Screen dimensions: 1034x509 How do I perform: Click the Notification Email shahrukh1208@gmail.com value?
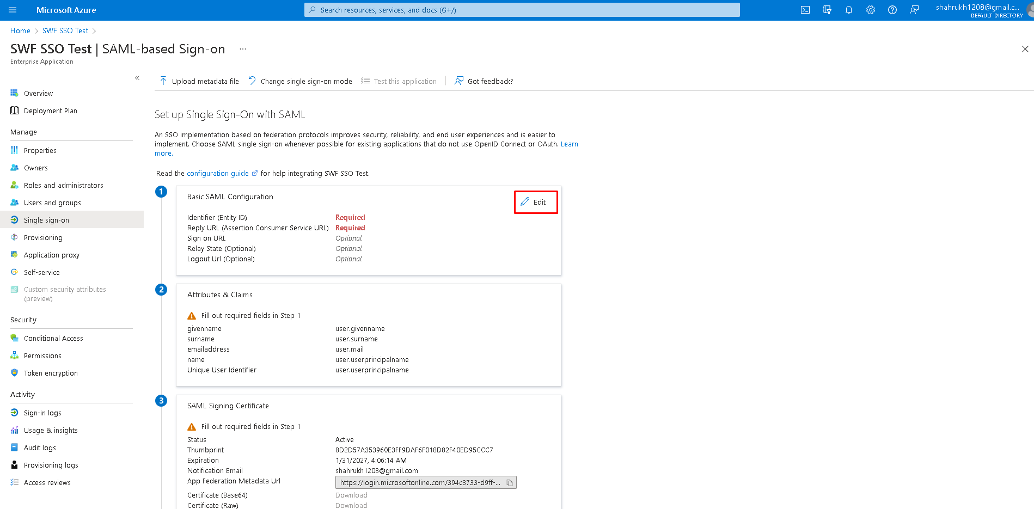pyautogui.click(x=377, y=471)
